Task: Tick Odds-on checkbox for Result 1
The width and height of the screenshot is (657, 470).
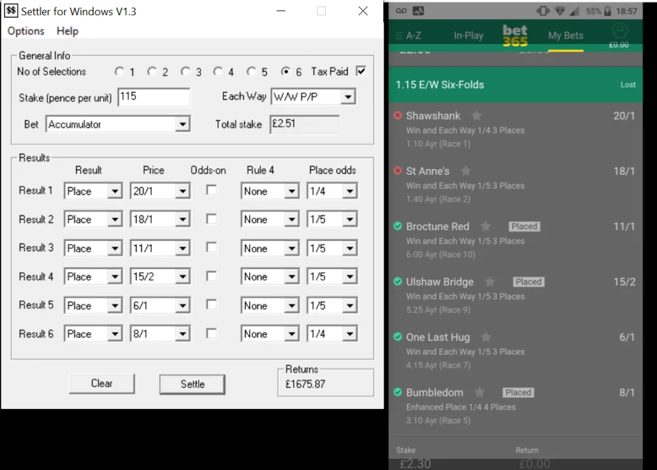Action: tap(212, 191)
